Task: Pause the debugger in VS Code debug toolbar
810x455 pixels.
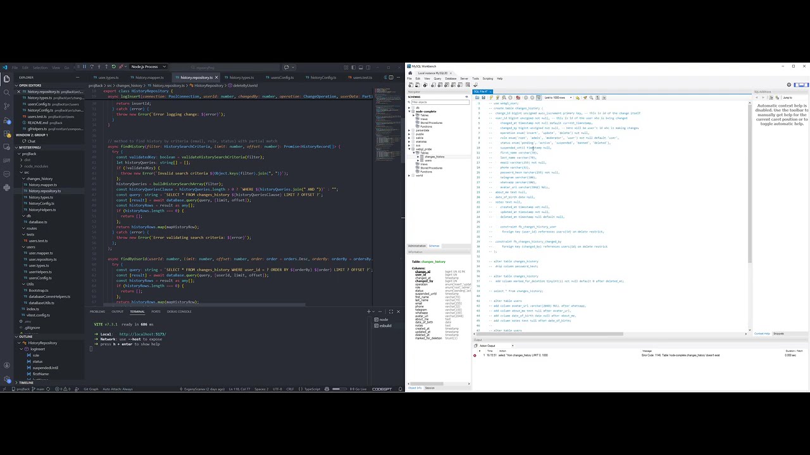Action: (84, 66)
